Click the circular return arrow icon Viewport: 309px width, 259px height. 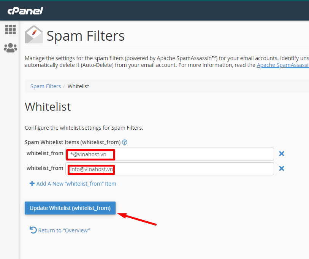click(x=33, y=230)
